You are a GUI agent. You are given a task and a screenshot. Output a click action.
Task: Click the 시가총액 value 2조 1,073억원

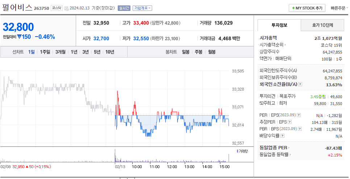[328, 38]
